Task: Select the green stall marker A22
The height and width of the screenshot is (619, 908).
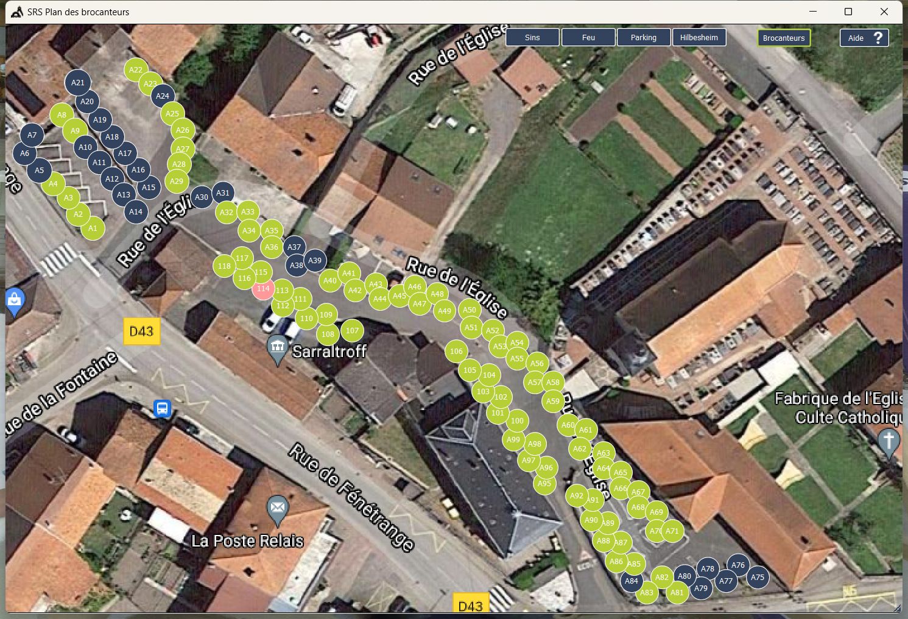Action: tap(135, 69)
